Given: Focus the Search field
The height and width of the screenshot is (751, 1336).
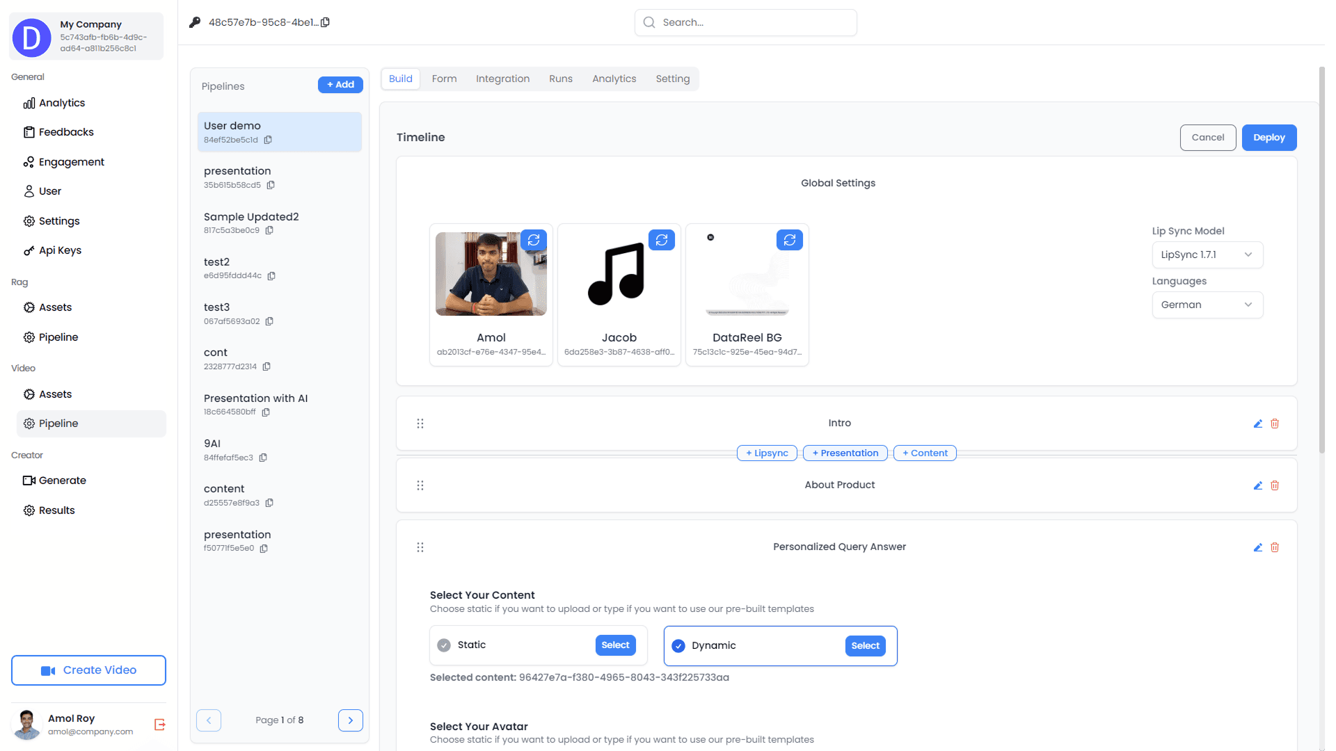Looking at the screenshot, I should tap(746, 22).
